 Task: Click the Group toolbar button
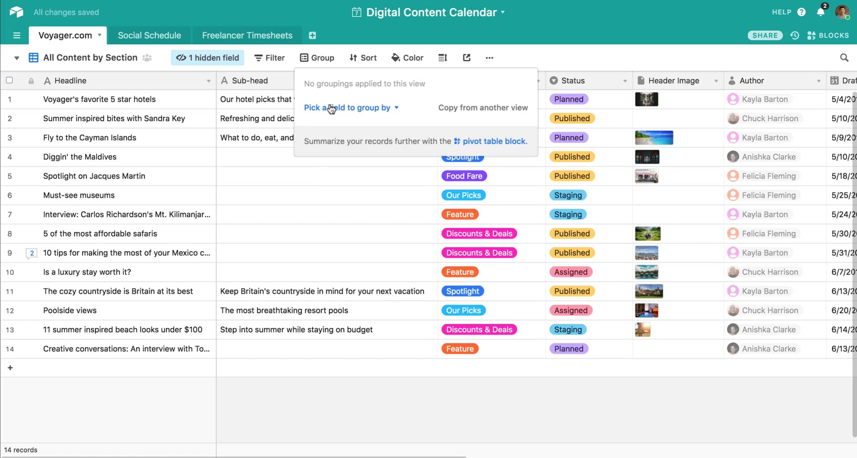pyautogui.click(x=317, y=58)
